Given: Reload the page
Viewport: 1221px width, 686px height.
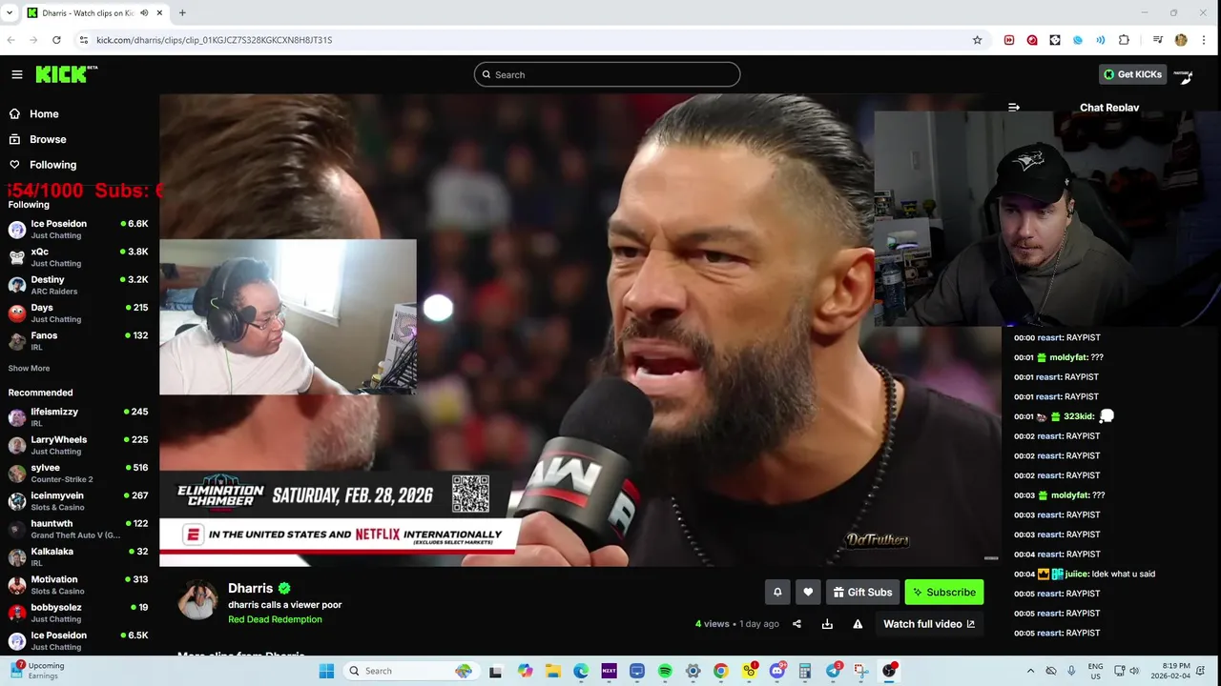Looking at the screenshot, I should tap(56, 40).
